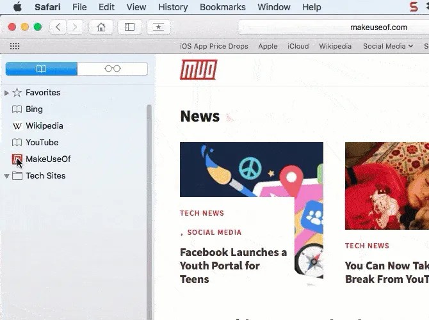Screen dimensions: 429x320
Task: Click the sidebar vertical scrollbar
Action: (149, 212)
